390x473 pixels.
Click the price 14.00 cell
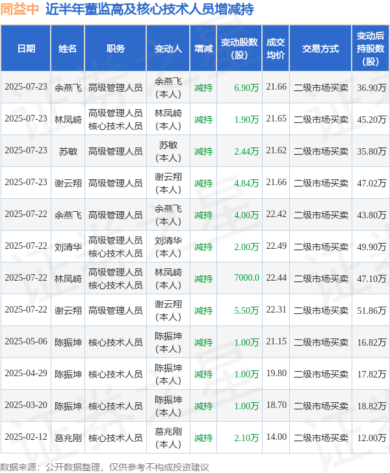point(276,437)
